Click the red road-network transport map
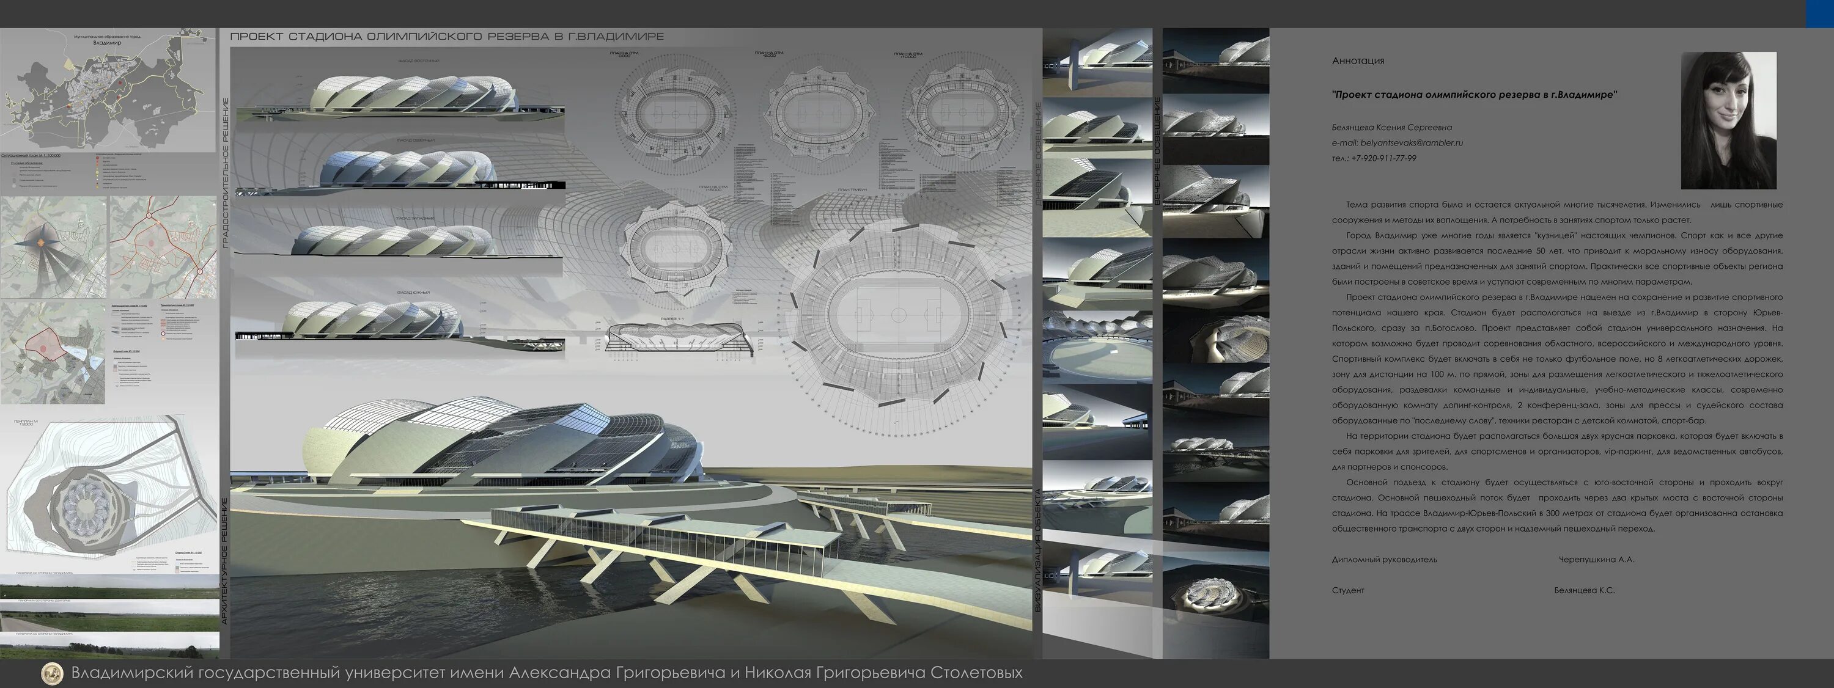Screen dimensions: 1834x688 coord(163,247)
